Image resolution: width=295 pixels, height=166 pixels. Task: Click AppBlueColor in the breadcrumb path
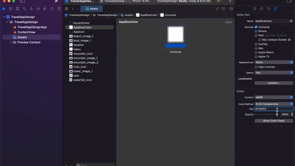click(x=147, y=15)
